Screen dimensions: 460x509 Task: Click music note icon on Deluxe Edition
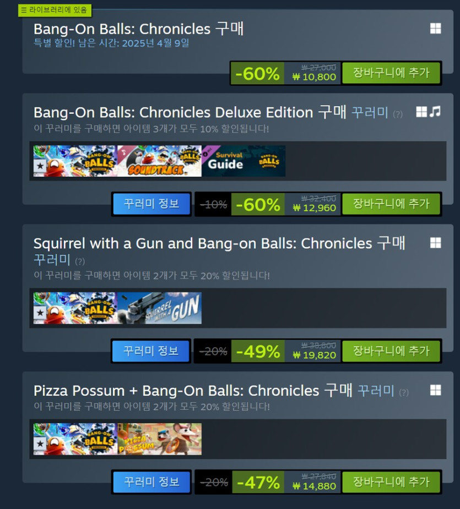(x=435, y=112)
